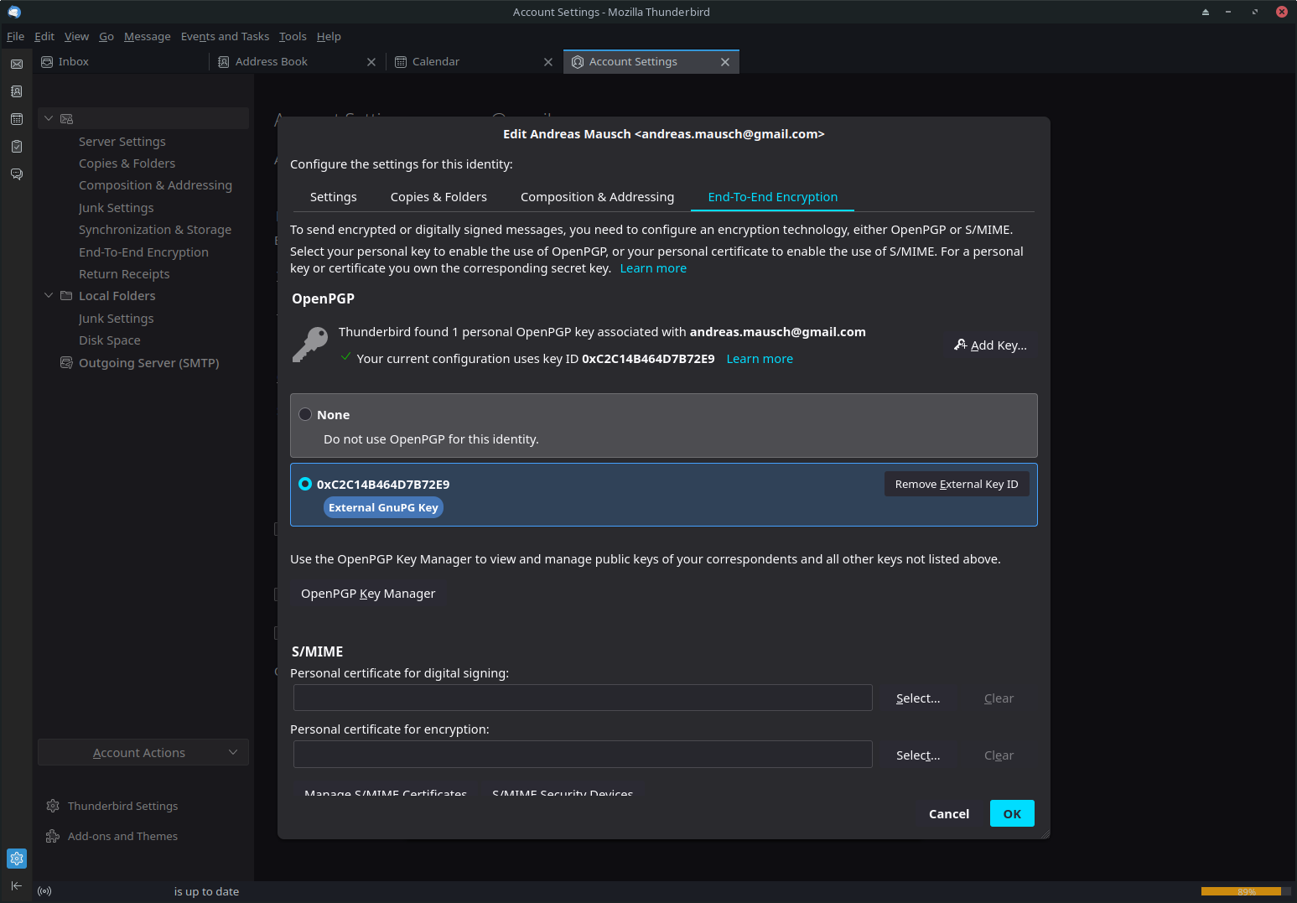Click the Thunderbird app icon in title bar
The height and width of the screenshot is (903, 1297).
(x=13, y=12)
